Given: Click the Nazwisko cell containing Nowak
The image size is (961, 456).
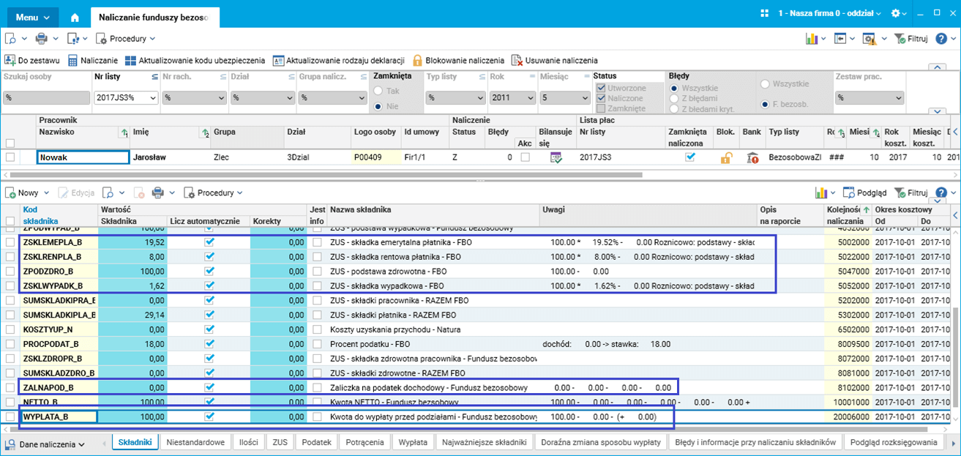Looking at the screenshot, I should (x=83, y=157).
